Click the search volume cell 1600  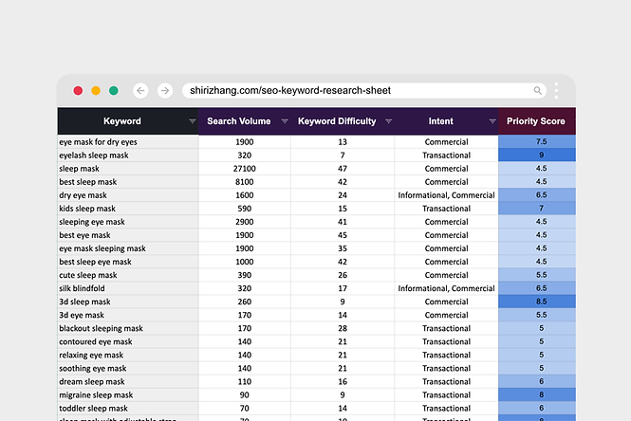[x=244, y=195]
